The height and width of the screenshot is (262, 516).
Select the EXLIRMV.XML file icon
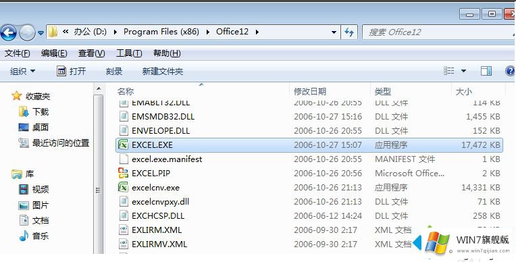pyautogui.click(x=124, y=244)
